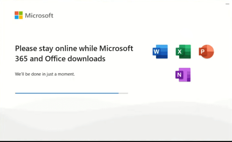Click the green square of Microsoft logo
Image resolution: width=232 pixels, height=142 pixels.
pos(21,13)
